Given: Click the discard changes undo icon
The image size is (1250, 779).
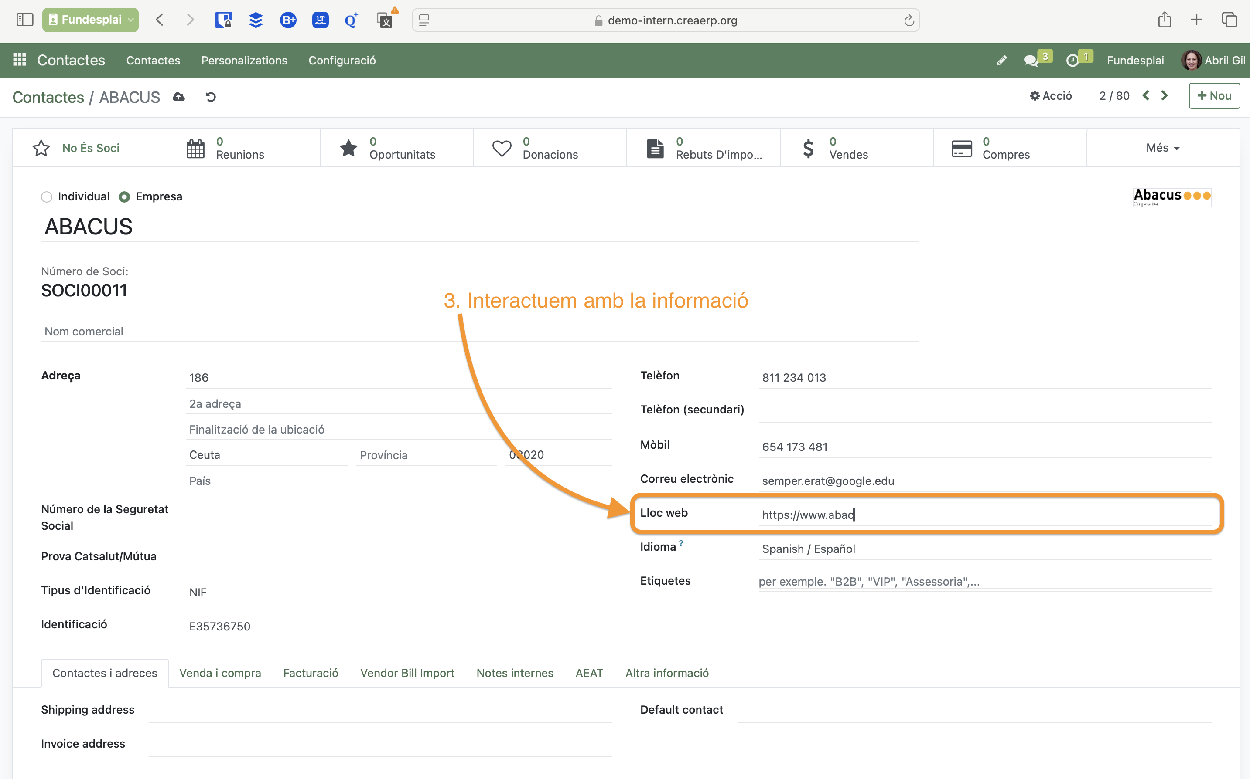Looking at the screenshot, I should point(210,97).
